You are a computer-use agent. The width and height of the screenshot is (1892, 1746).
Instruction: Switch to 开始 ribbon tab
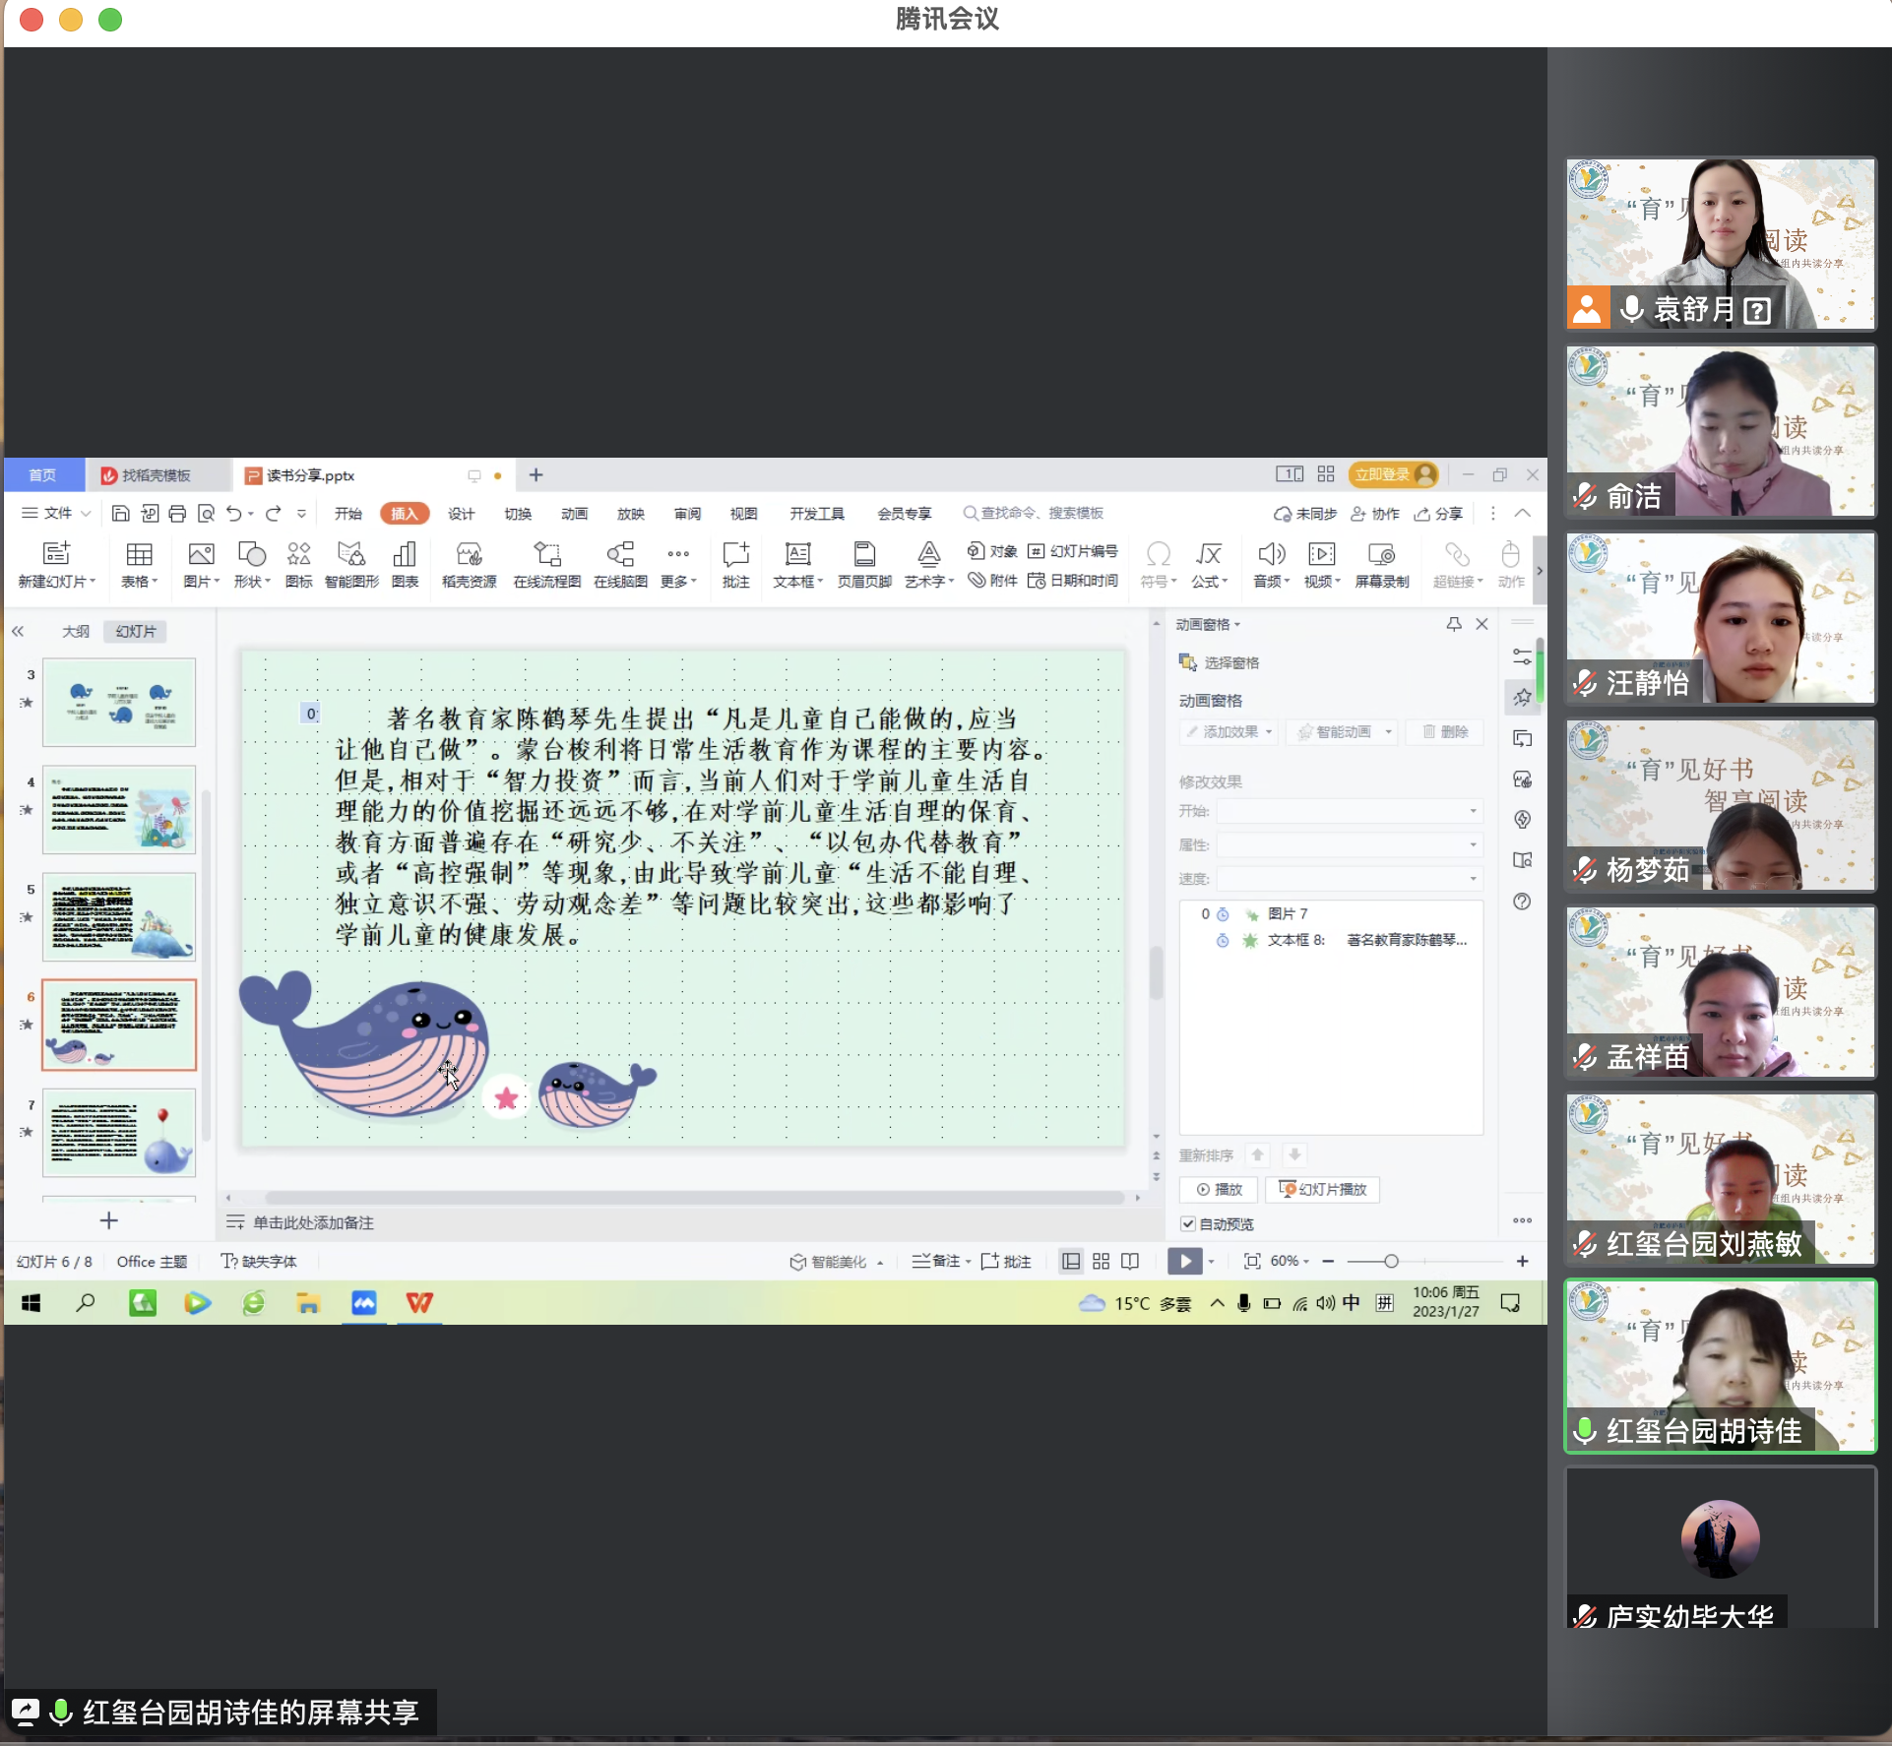(347, 513)
